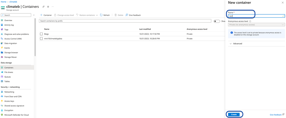This screenshot has width=286, height=118.
Task: Open Queues in the sidebar
Action: [x=7, y=77]
